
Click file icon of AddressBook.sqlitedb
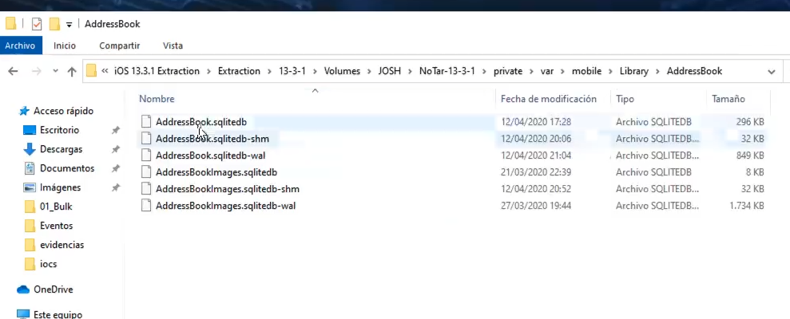click(146, 122)
